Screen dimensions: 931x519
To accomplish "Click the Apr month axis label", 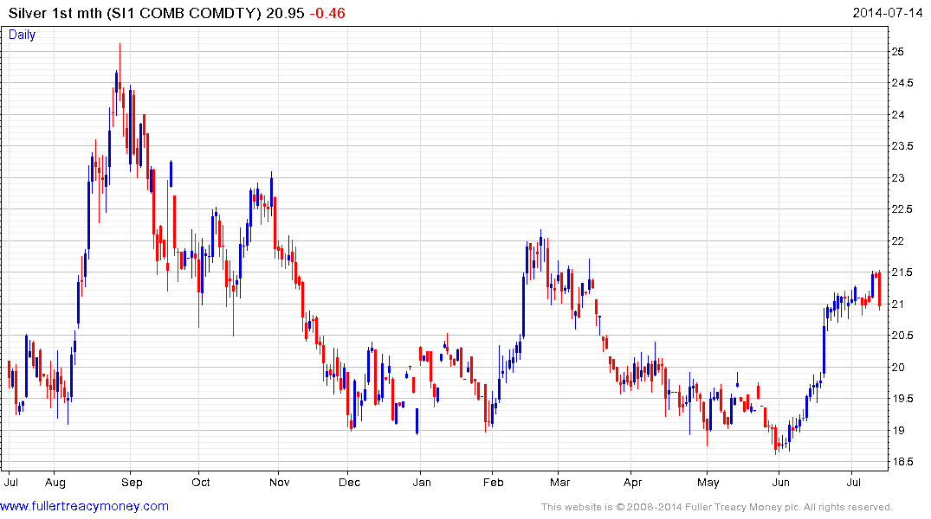I will click(632, 483).
